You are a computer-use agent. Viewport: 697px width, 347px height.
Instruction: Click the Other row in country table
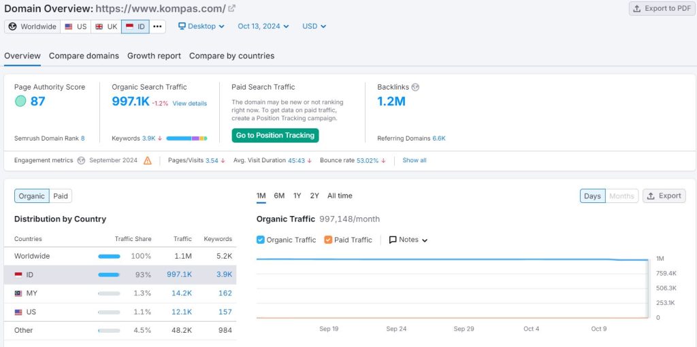point(120,331)
